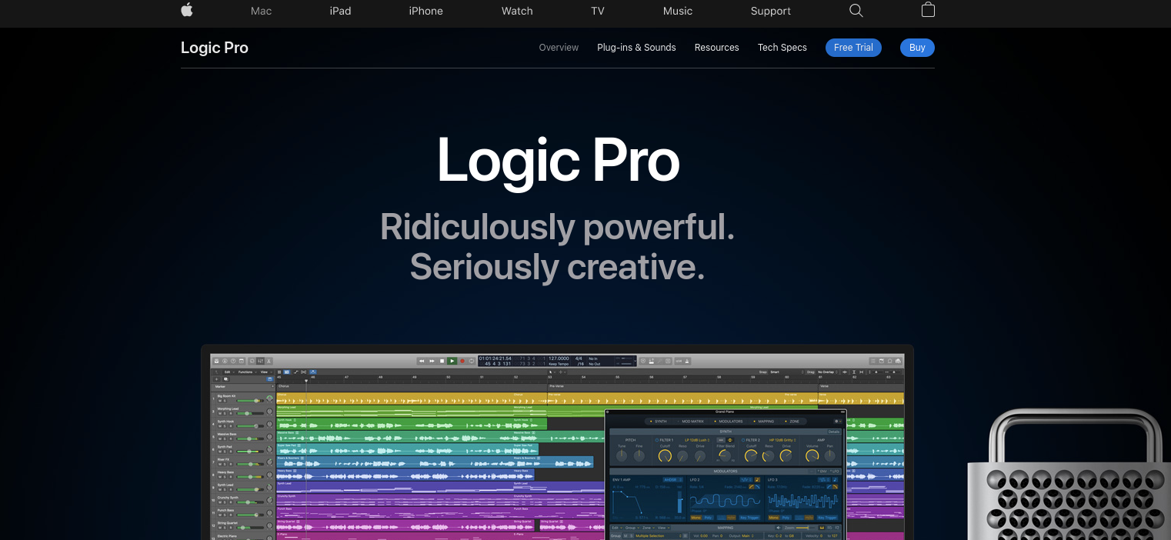Click the Fast Forward button in the transport
The image size is (1171, 540).
[432, 361]
